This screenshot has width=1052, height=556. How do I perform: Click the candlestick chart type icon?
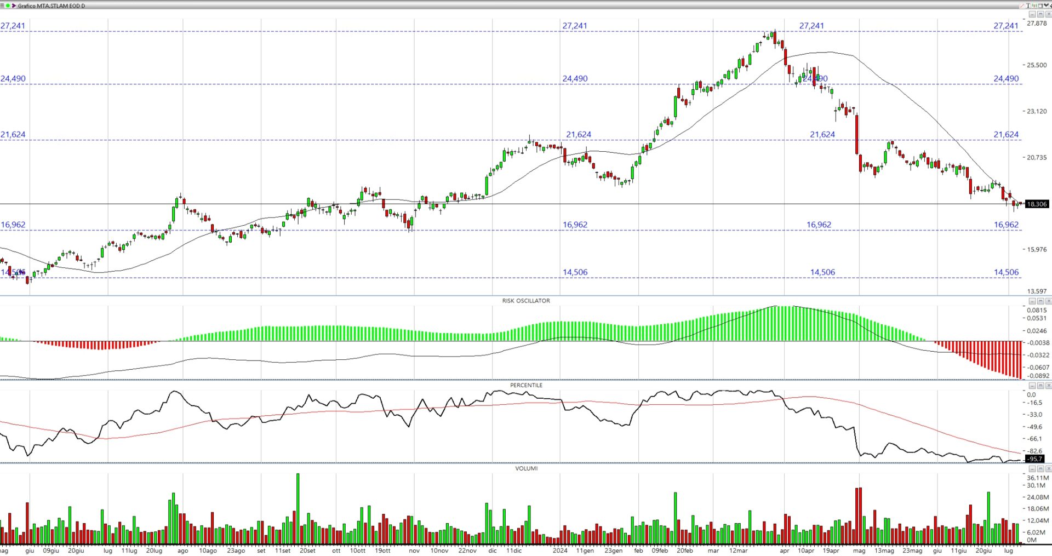click(1034, 5)
